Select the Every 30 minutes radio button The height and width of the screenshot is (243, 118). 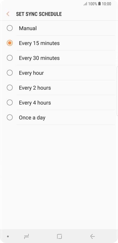(10, 58)
